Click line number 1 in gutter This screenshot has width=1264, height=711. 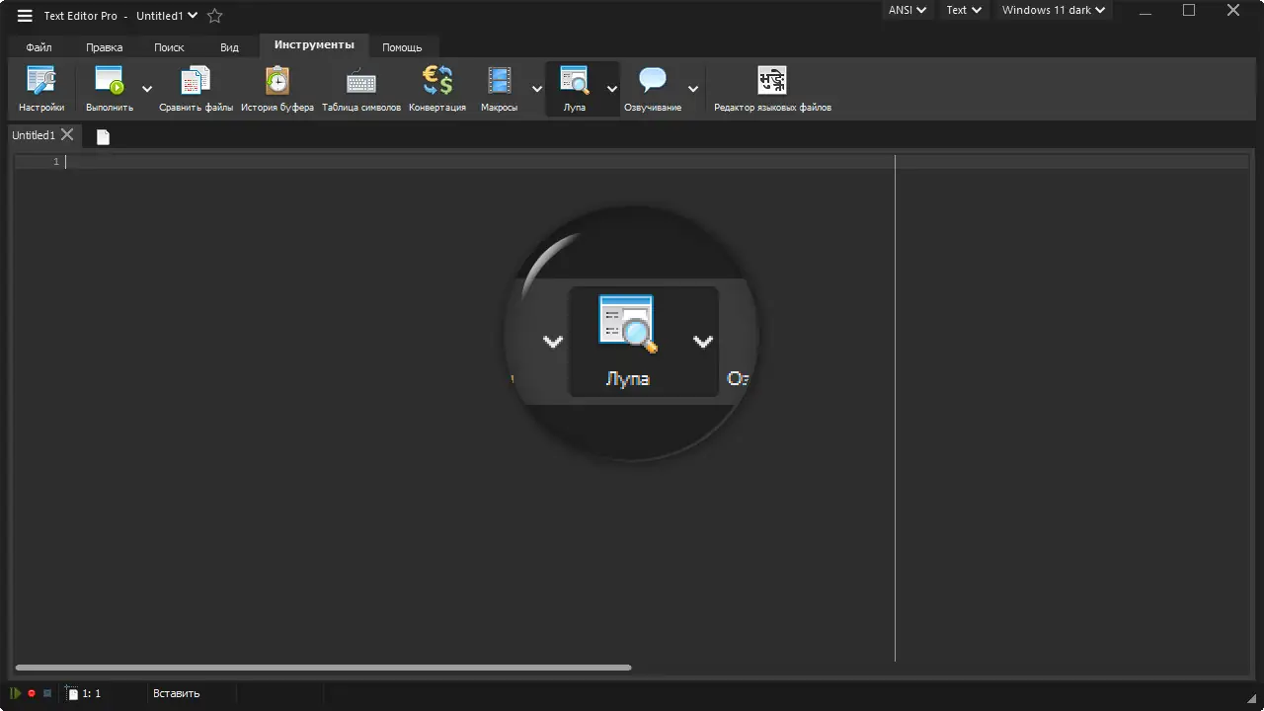pos(56,162)
